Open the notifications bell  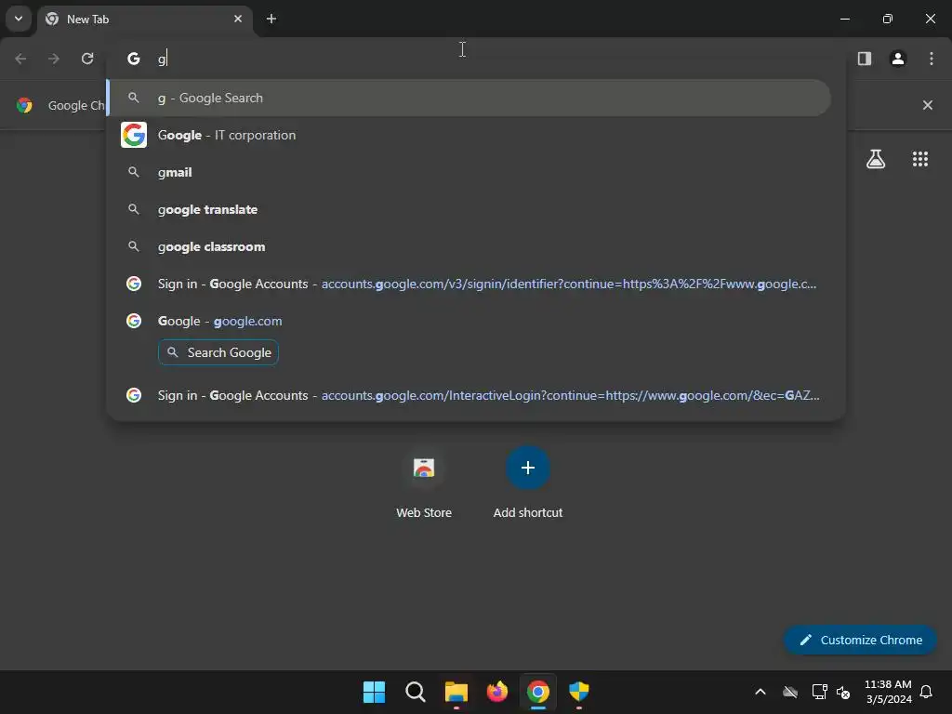[926, 692]
